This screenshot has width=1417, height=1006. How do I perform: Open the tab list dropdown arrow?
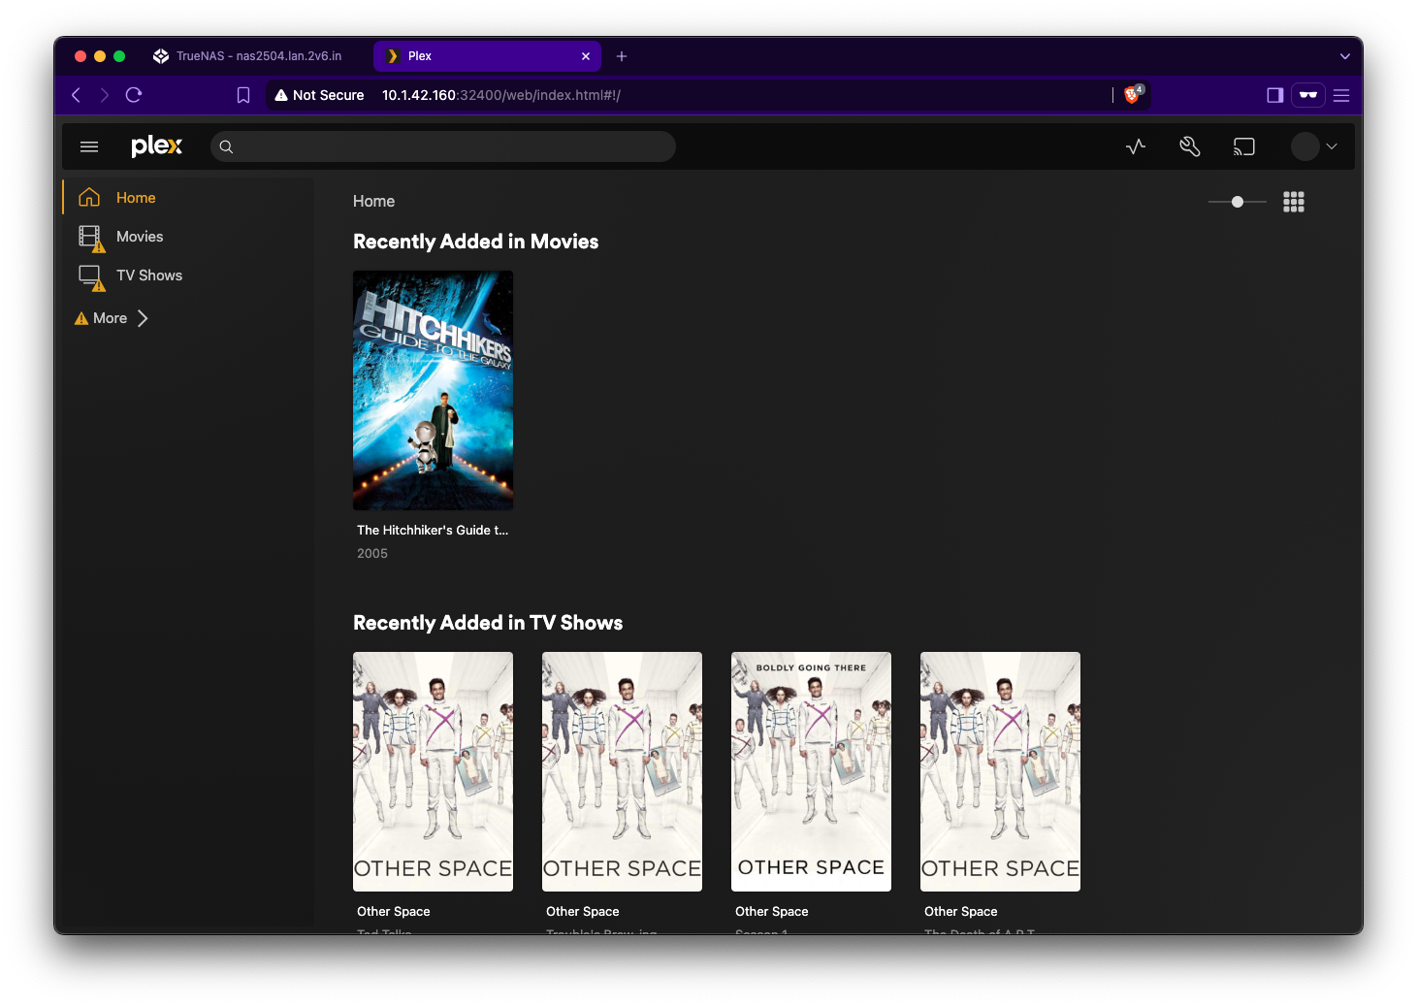tap(1345, 56)
